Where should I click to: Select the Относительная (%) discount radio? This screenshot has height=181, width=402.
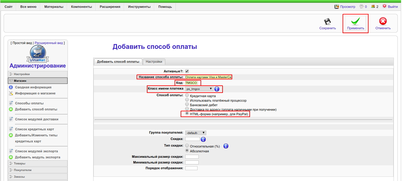coord(187,145)
